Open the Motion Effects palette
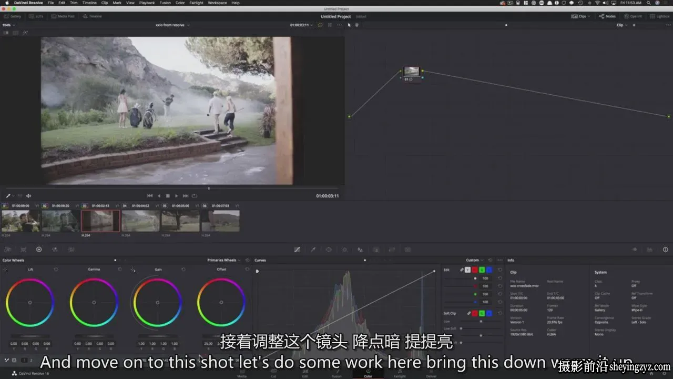The height and width of the screenshot is (379, 673). pyautogui.click(x=70, y=250)
